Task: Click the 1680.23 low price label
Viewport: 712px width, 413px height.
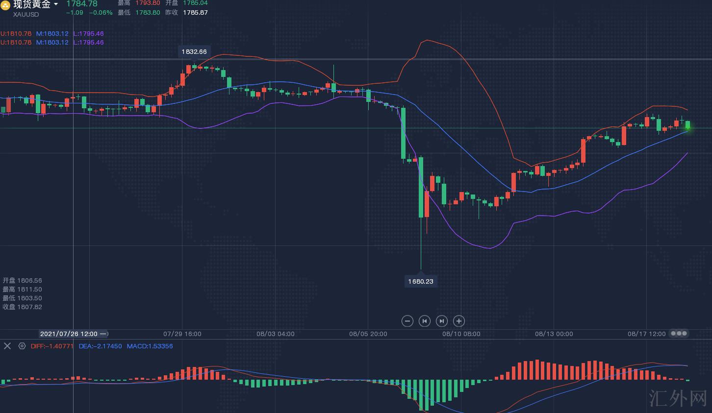Action: tap(421, 281)
